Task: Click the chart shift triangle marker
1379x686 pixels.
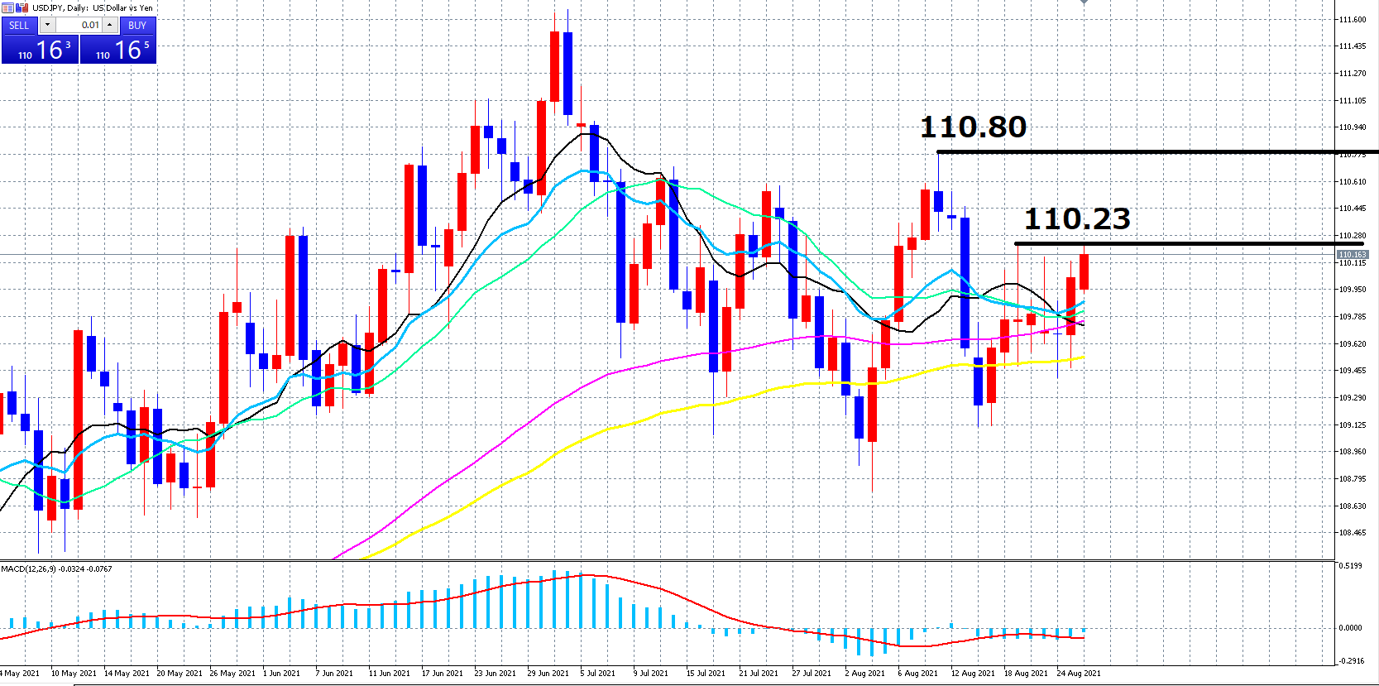Action: 1084,2
